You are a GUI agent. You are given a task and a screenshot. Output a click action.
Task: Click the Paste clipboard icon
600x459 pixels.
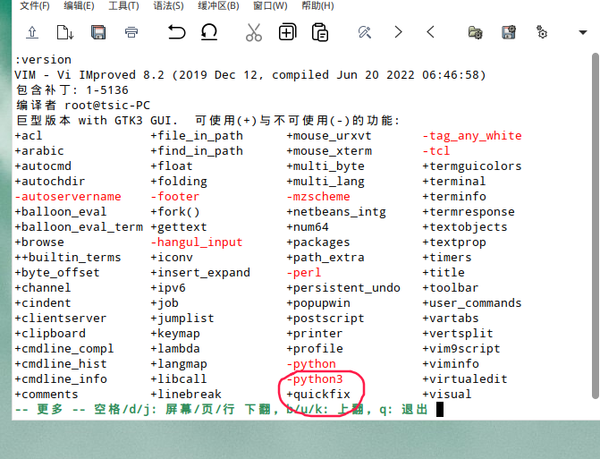pyautogui.click(x=320, y=32)
